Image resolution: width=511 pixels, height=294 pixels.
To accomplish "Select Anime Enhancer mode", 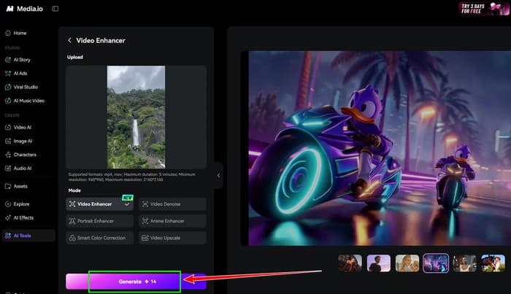I will click(x=173, y=221).
